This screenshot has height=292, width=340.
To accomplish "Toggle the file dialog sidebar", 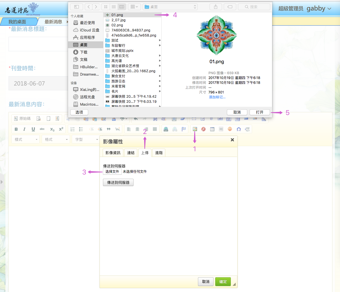I will pos(77,7).
